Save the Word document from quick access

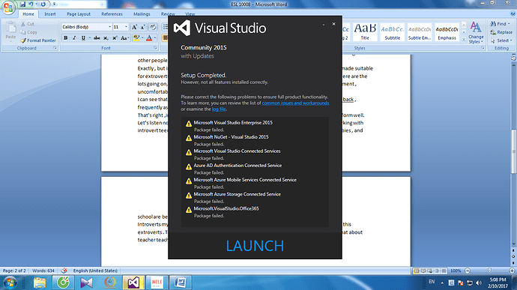22,4
